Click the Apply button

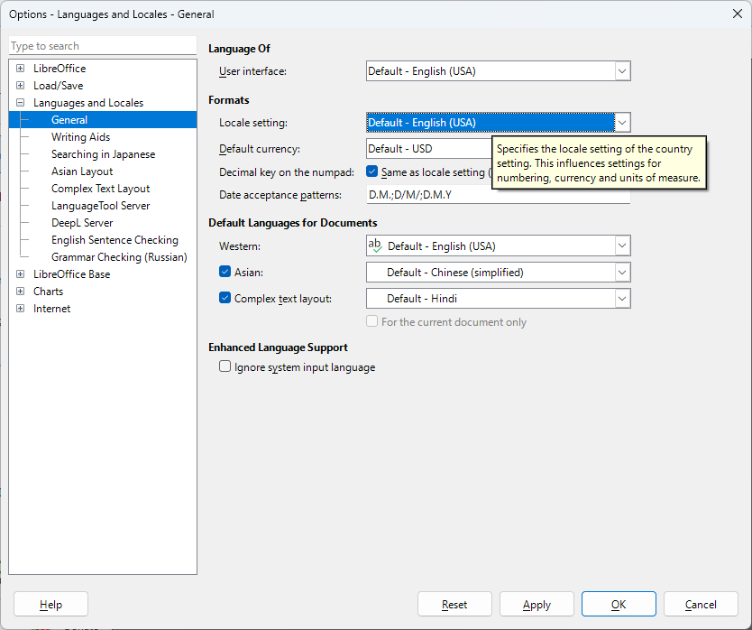(x=536, y=605)
